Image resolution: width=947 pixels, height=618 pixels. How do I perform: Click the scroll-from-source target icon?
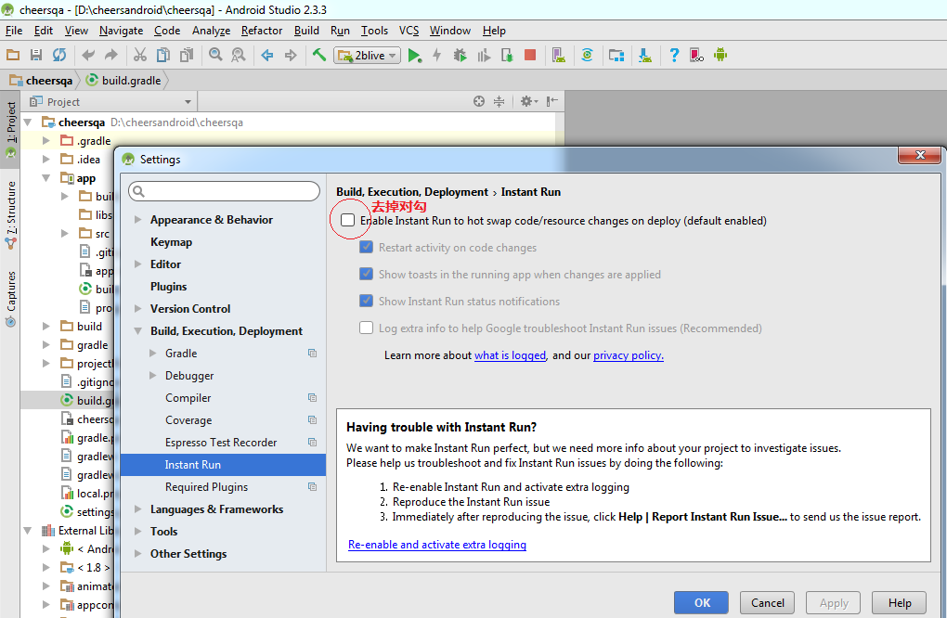coord(479,101)
